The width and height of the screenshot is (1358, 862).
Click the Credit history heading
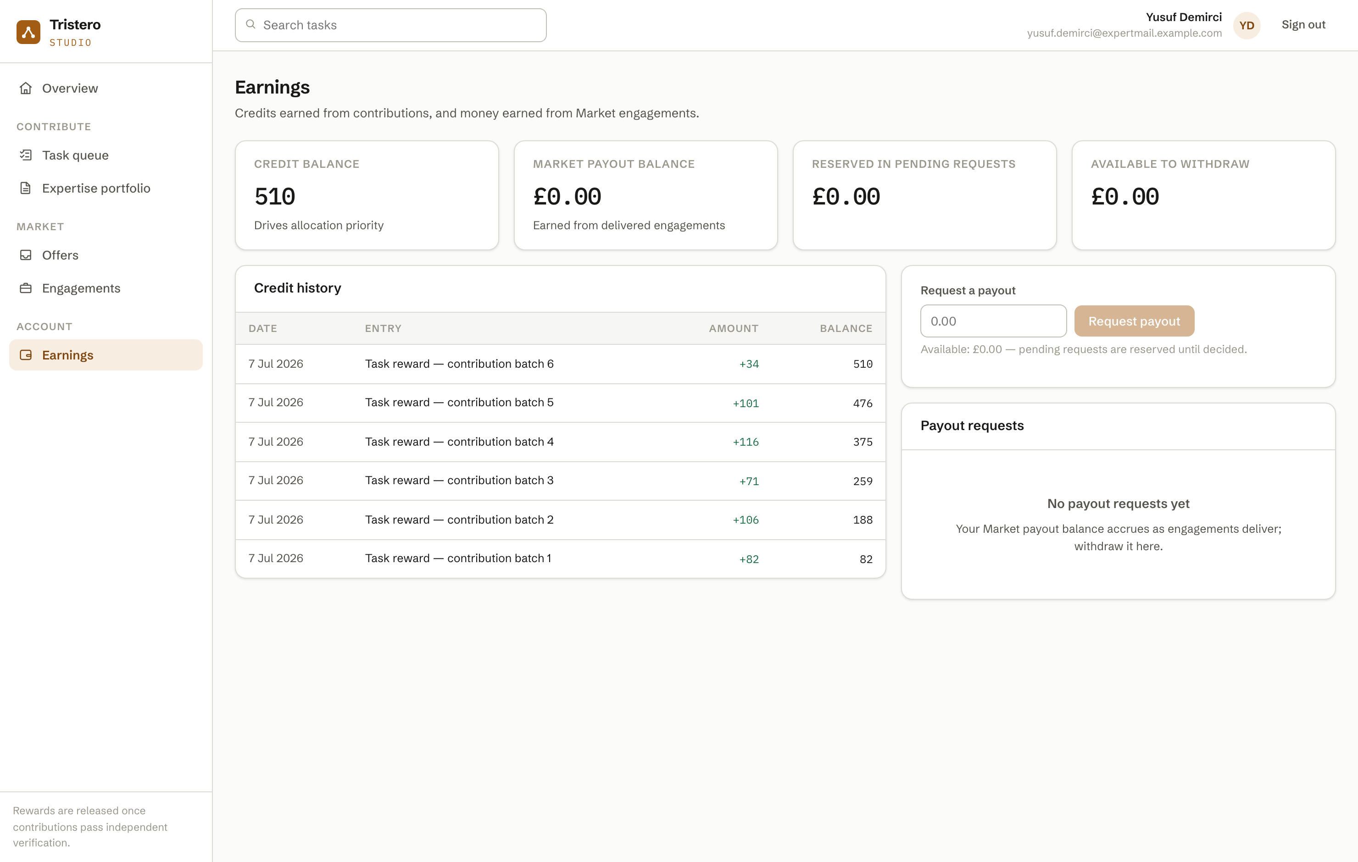pos(297,288)
